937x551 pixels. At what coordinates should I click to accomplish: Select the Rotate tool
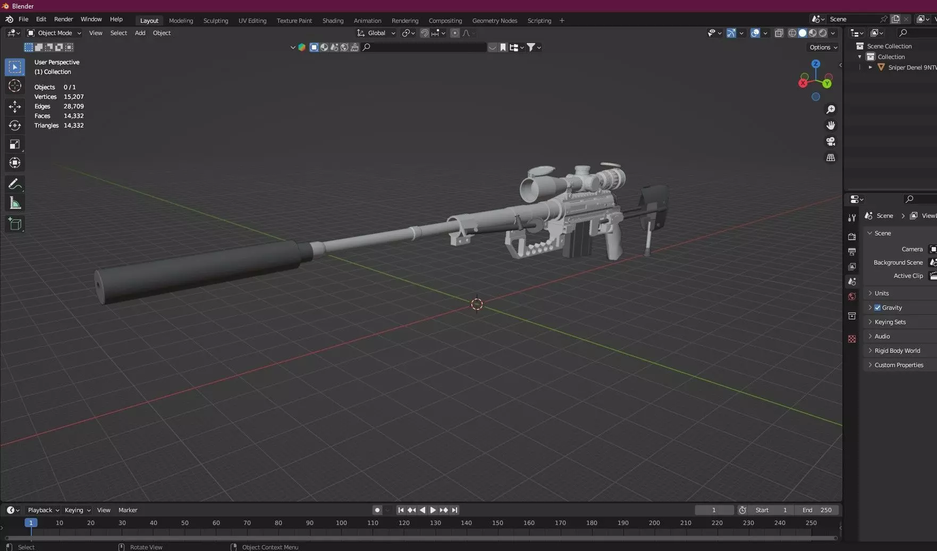coord(15,125)
